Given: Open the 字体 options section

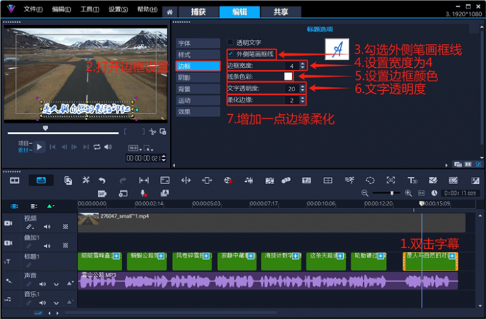Looking at the screenshot, I should coord(198,44).
